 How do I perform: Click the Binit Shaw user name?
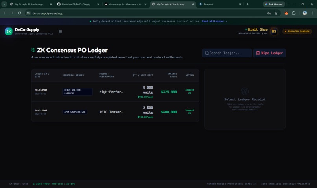[258, 29]
